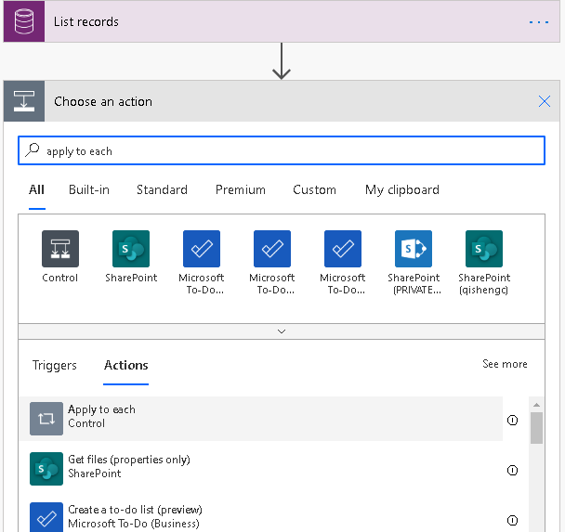Expand connector list with chevron
Viewport: 565px width, 532px height.
pyautogui.click(x=282, y=331)
